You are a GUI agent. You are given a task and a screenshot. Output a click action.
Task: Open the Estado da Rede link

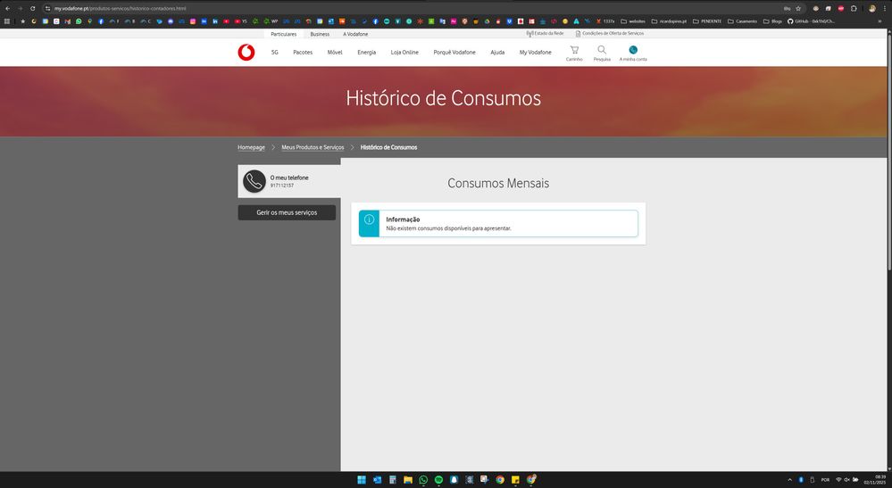(545, 34)
